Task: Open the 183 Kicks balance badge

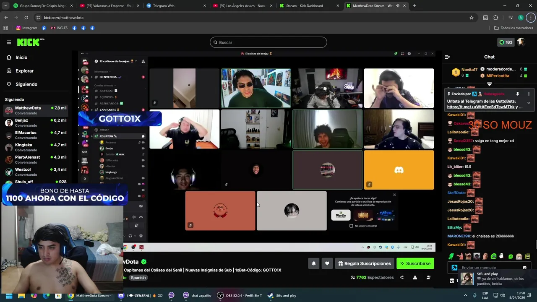Action: coord(505,42)
